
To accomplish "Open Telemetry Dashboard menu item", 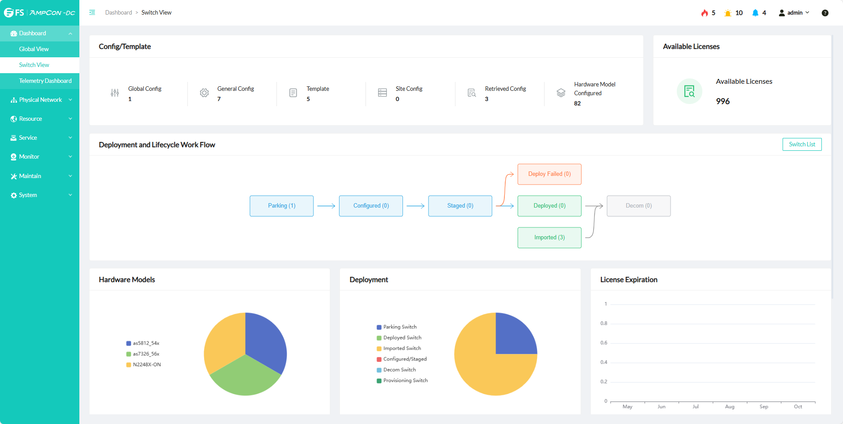I will point(45,81).
